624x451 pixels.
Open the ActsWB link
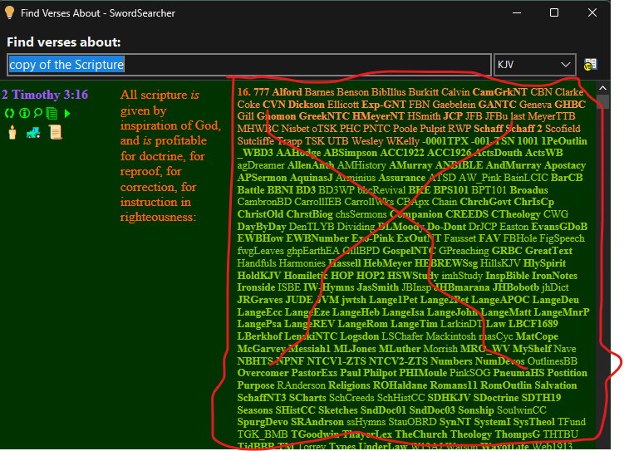(544, 153)
